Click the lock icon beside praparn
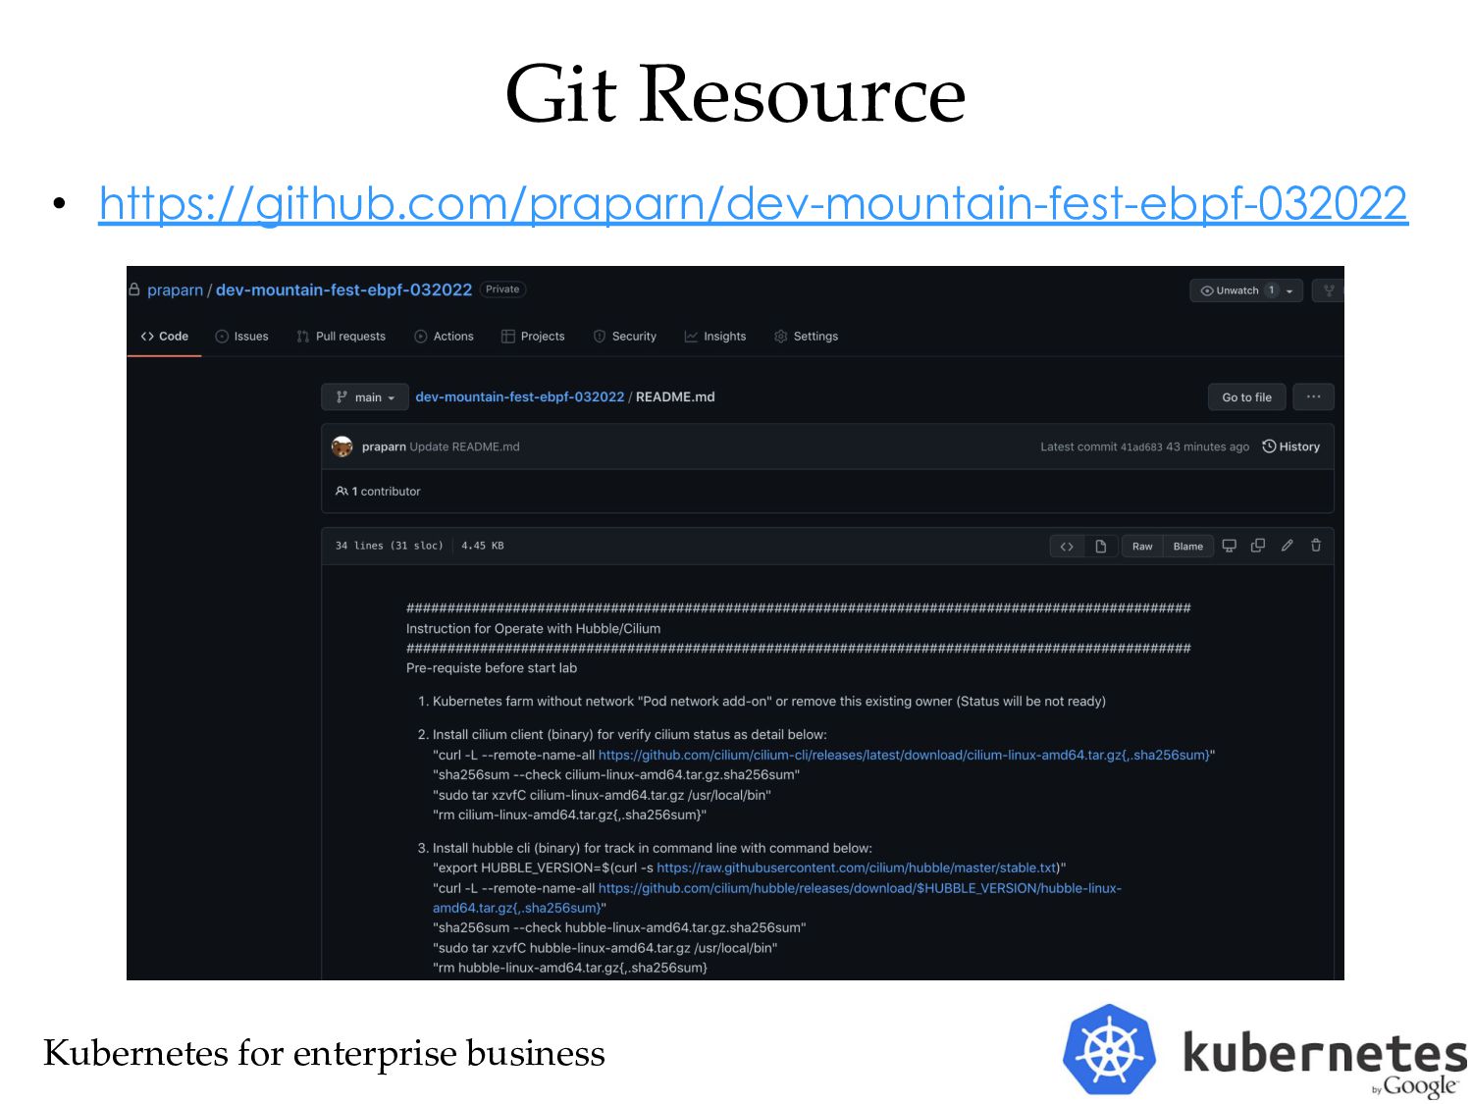1472x1104 pixels. point(134,289)
